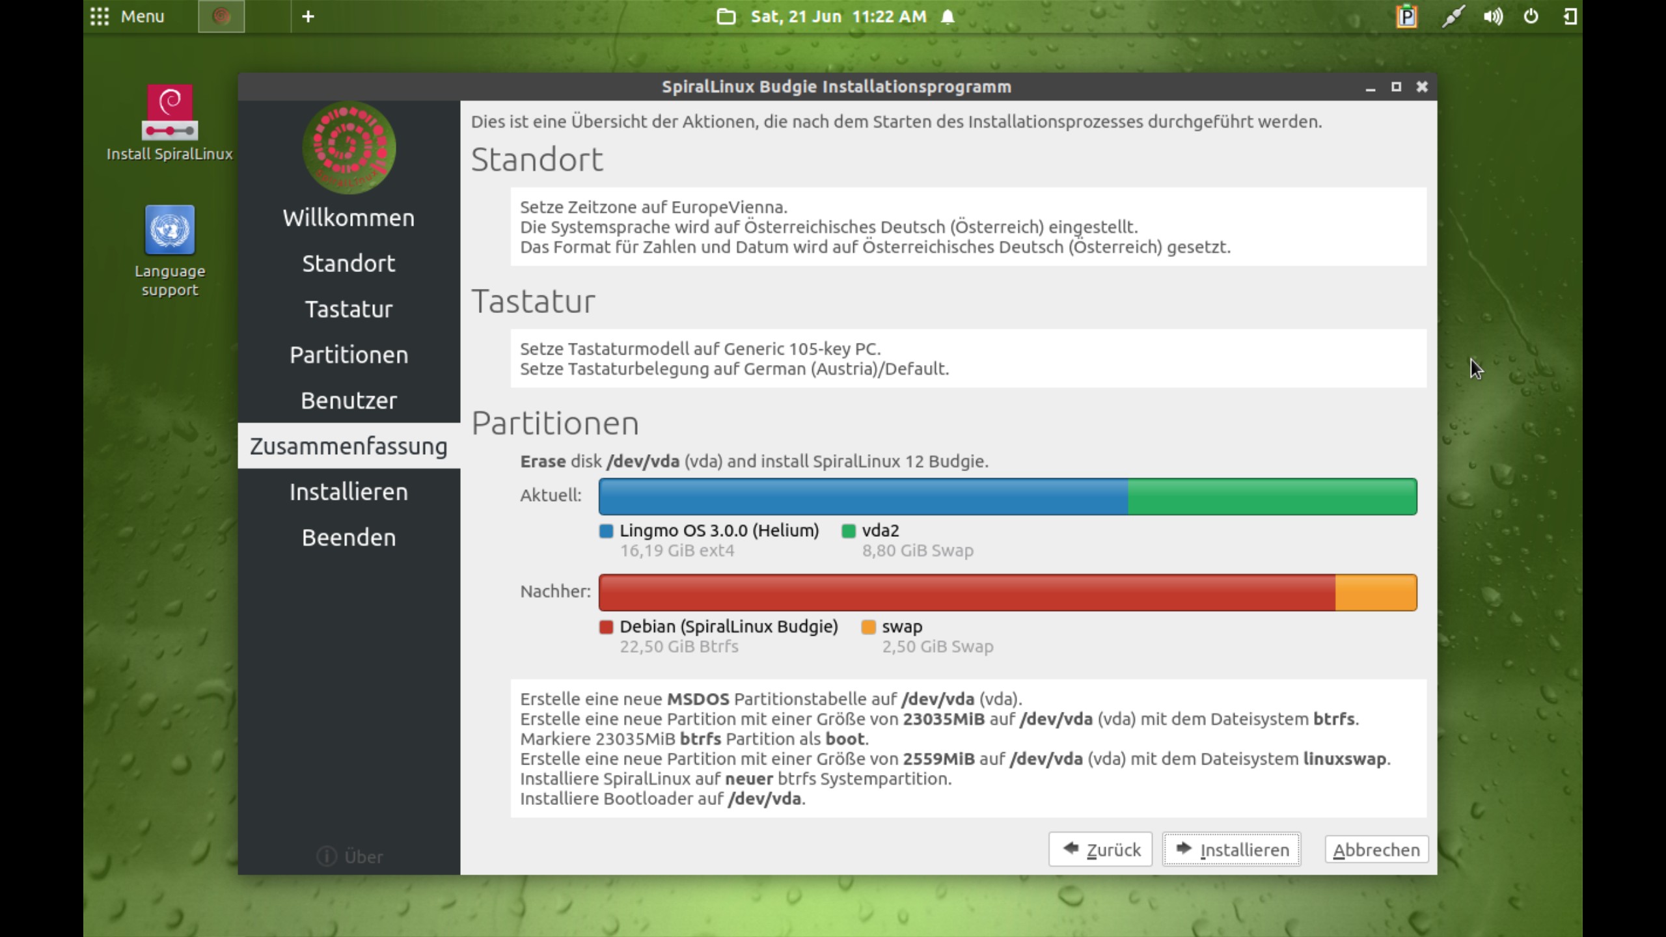1666x937 pixels.
Task: Click the Partitionen section heading
Action: [x=554, y=424]
